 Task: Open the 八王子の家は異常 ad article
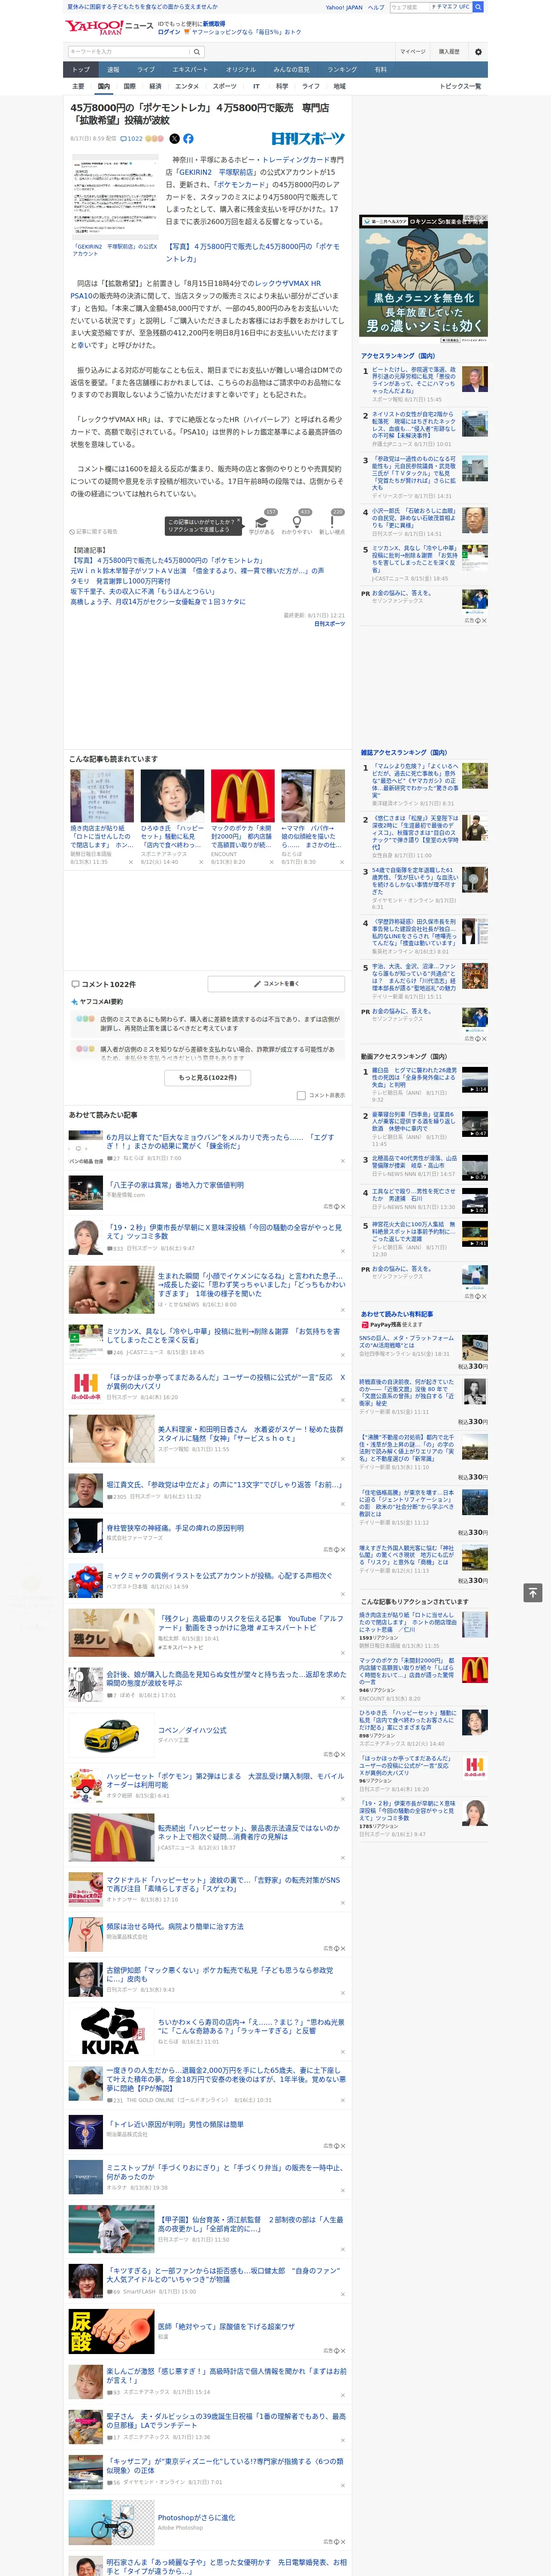[175, 1184]
